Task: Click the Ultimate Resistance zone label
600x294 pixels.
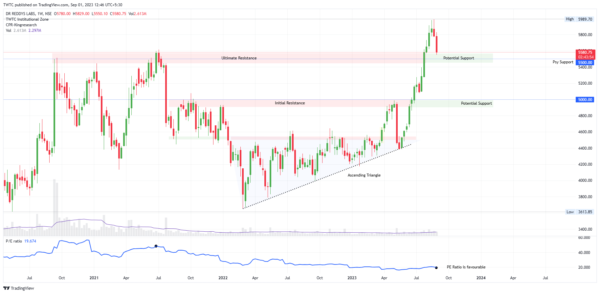Action: coord(239,58)
